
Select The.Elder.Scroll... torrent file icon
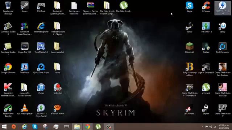pos(124,7)
